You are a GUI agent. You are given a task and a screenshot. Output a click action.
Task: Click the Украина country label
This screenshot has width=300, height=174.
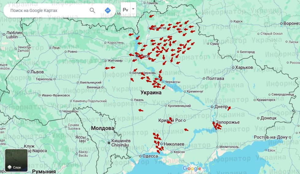[x=151, y=93]
